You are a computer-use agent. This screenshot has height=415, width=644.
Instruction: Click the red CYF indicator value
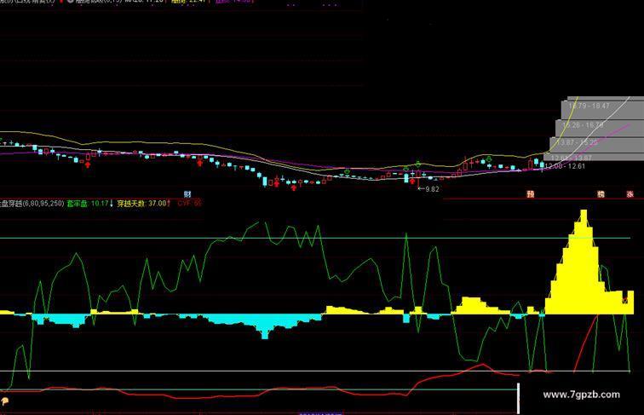pos(189,203)
